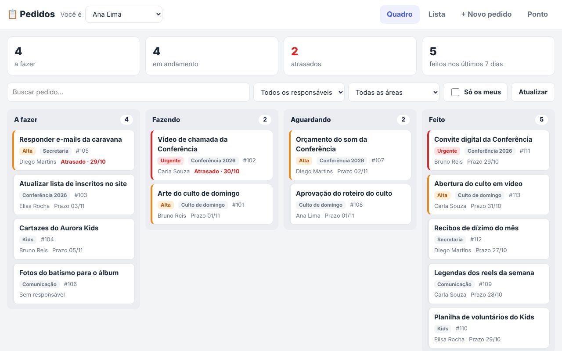Open "Convite digital da Conferência" card

pos(488,150)
